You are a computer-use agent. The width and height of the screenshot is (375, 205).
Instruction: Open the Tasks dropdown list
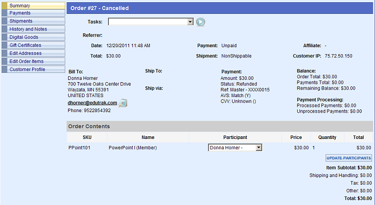[x=190, y=22]
